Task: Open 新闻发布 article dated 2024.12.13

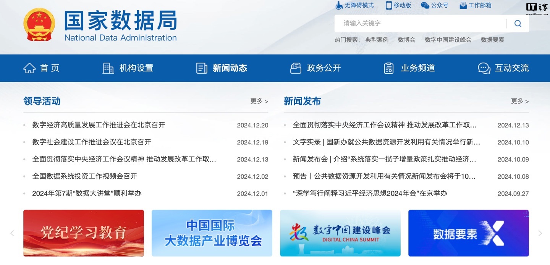Action: (x=385, y=125)
